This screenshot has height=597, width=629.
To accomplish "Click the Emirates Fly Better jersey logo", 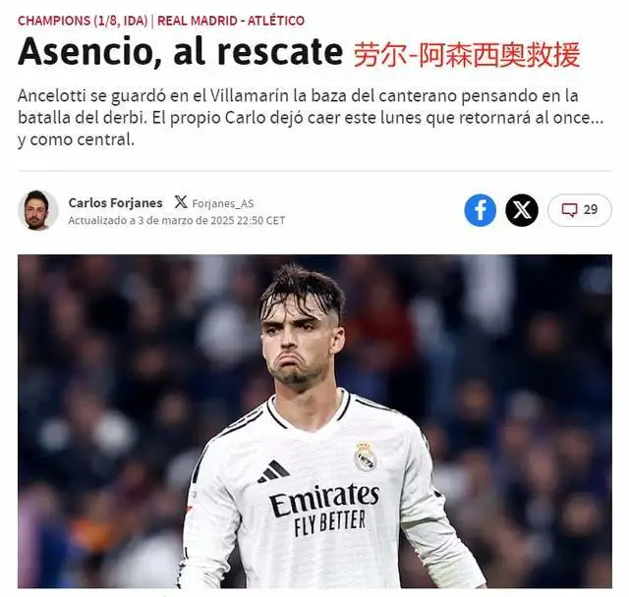I will pyautogui.click(x=324, y=509).
